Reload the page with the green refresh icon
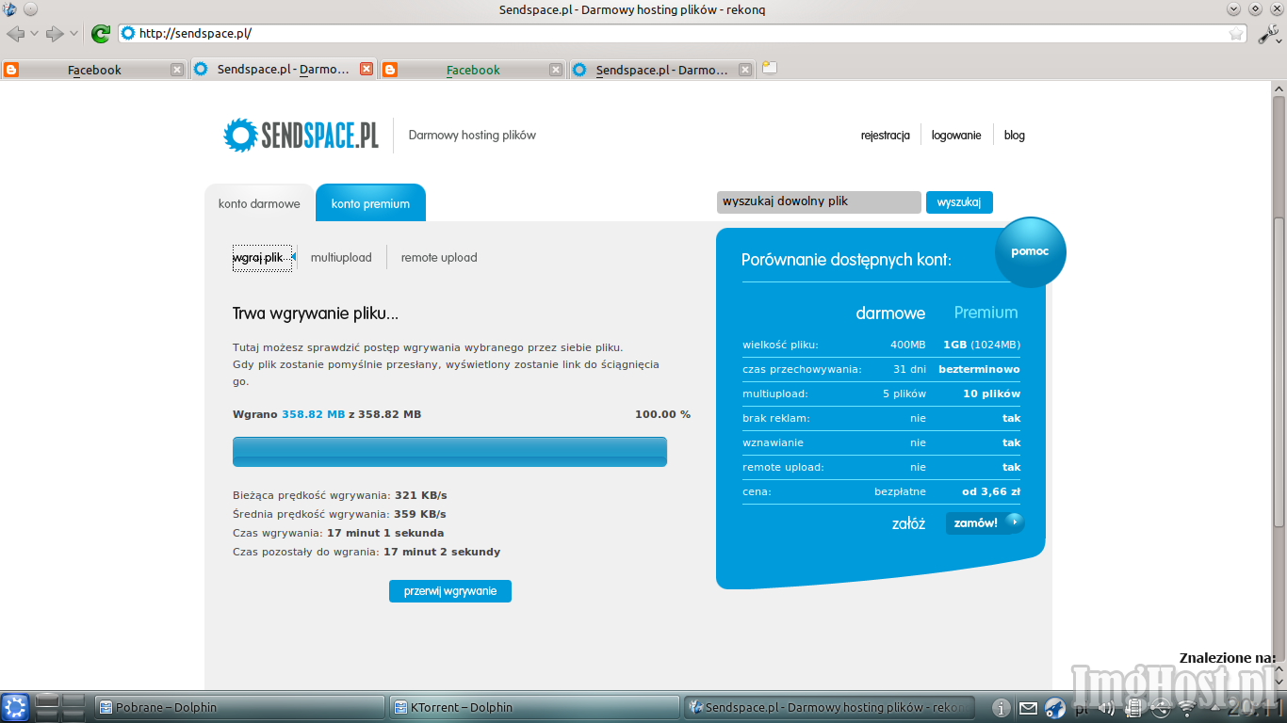 click(x=101, y=34)
